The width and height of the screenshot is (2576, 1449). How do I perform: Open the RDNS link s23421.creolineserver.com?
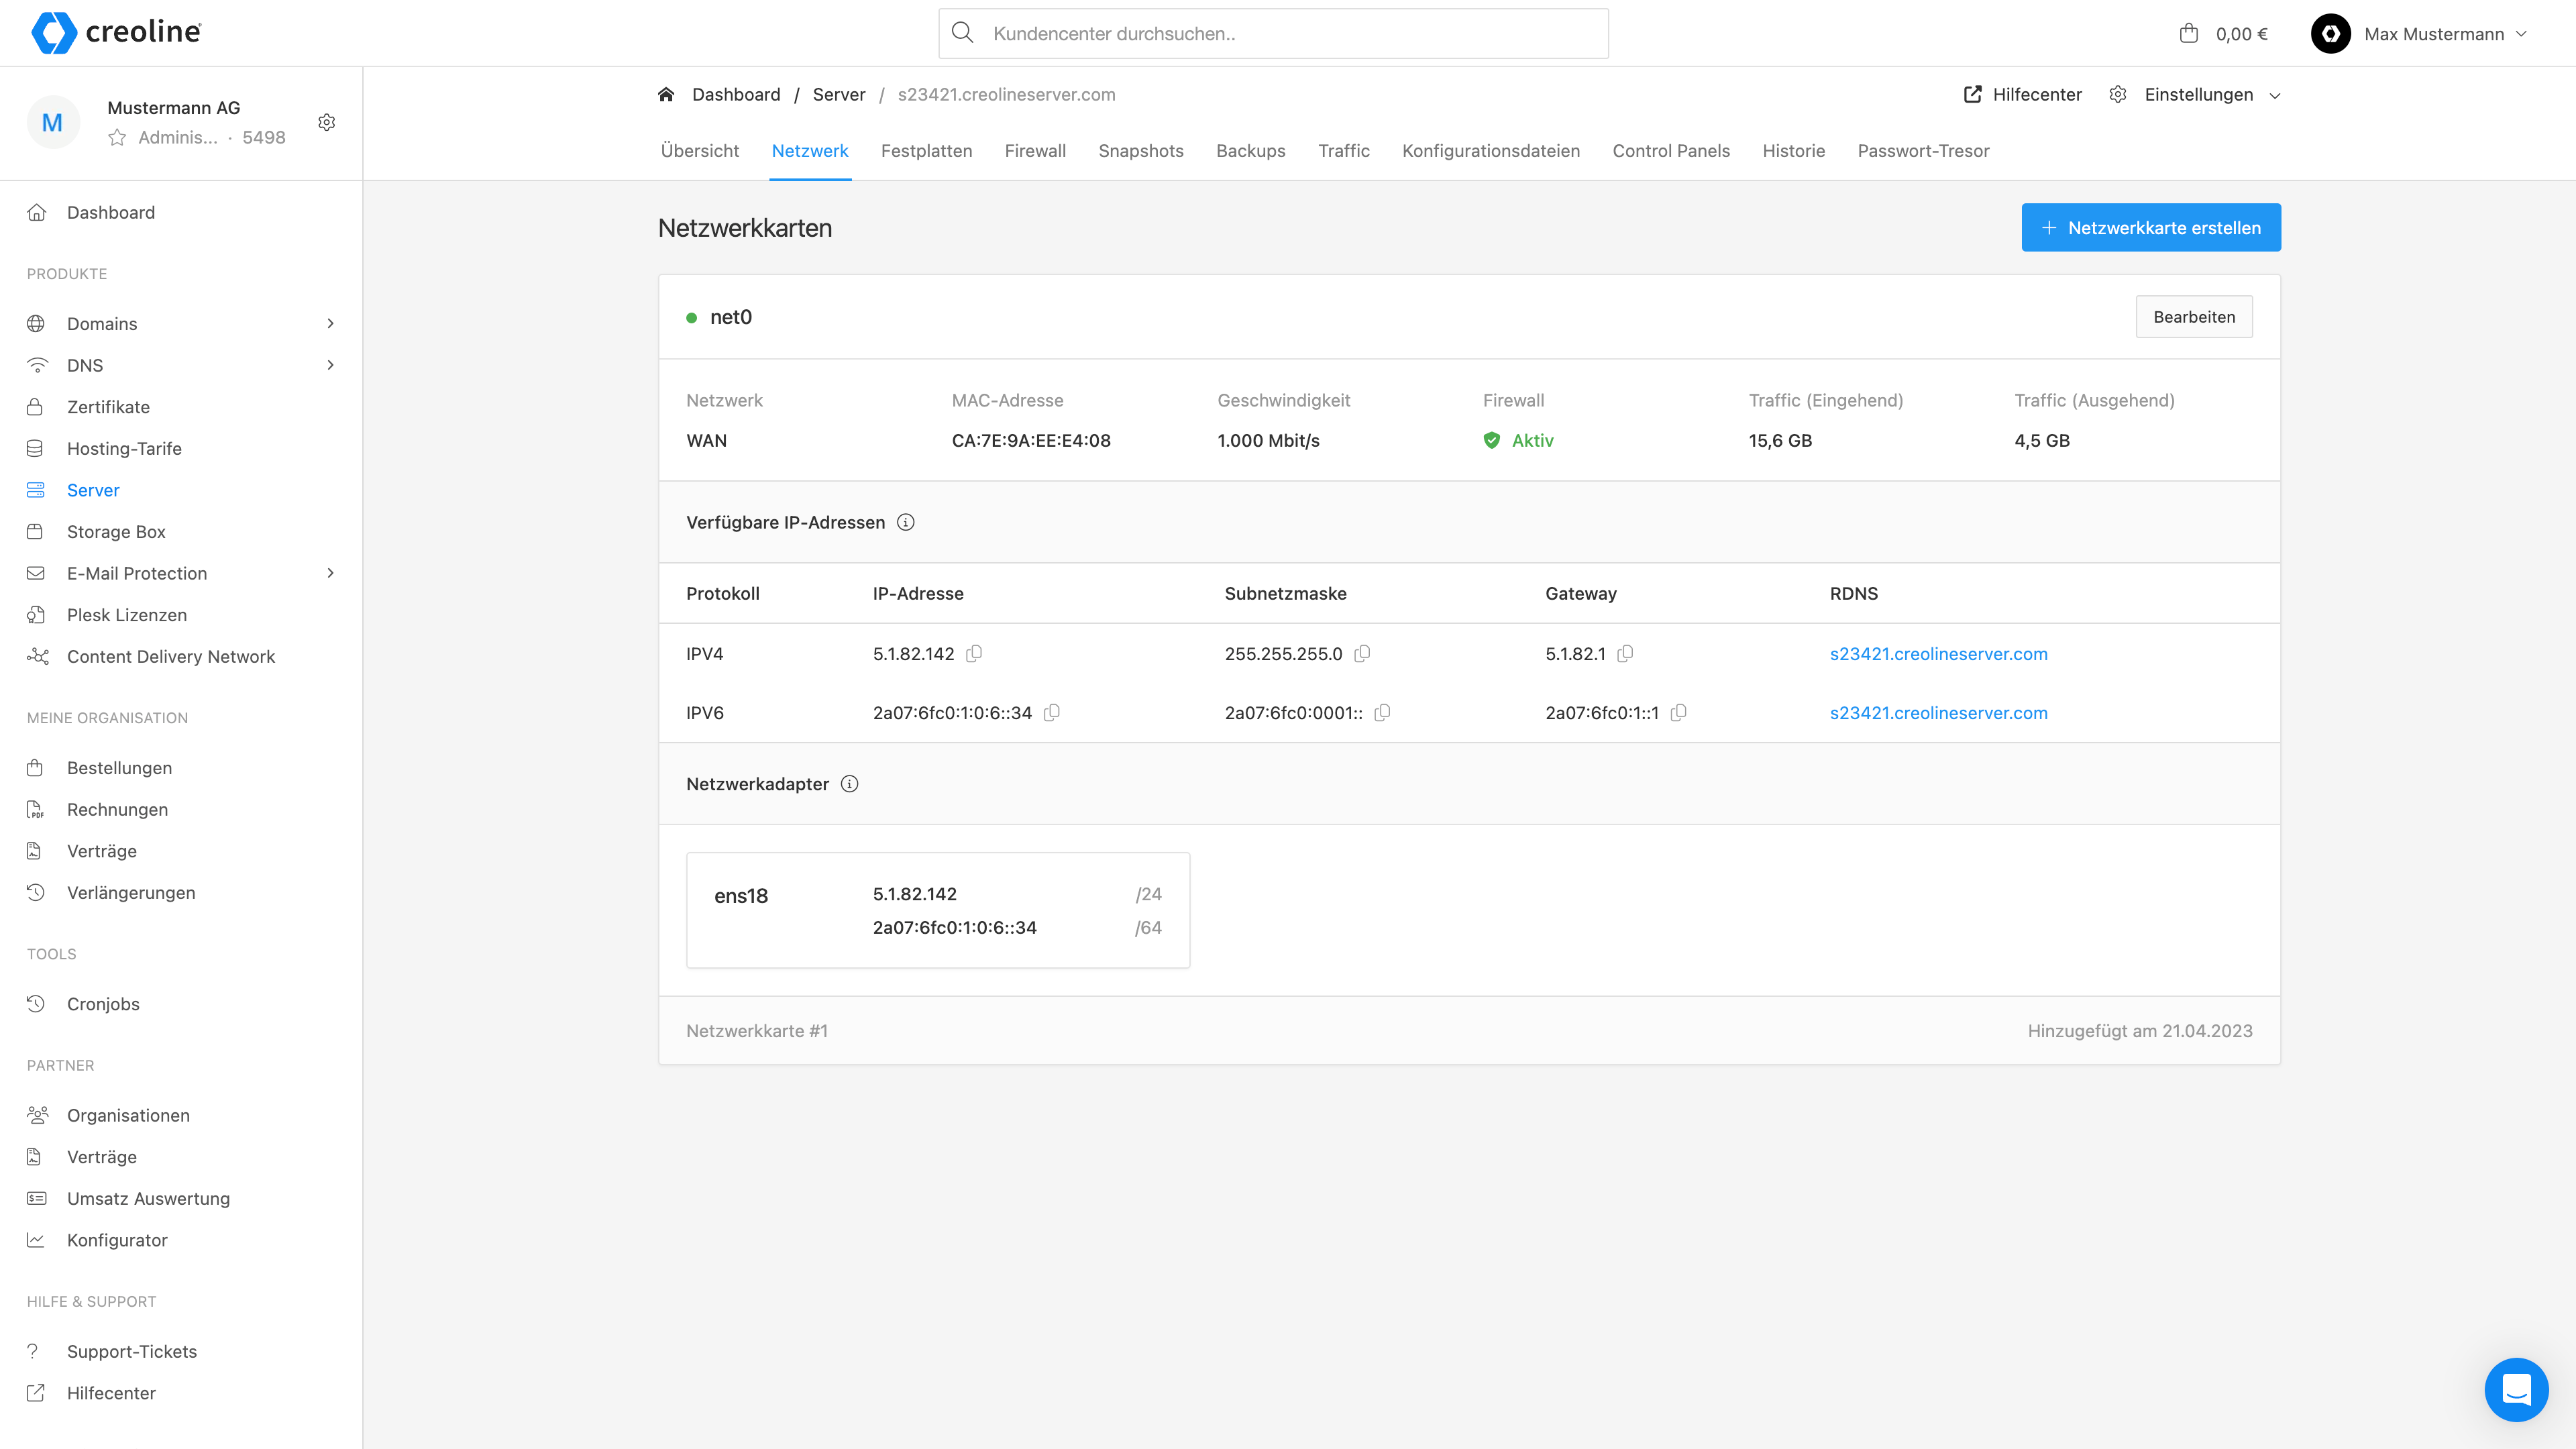pyautogui.click(x=1938, y=654)
